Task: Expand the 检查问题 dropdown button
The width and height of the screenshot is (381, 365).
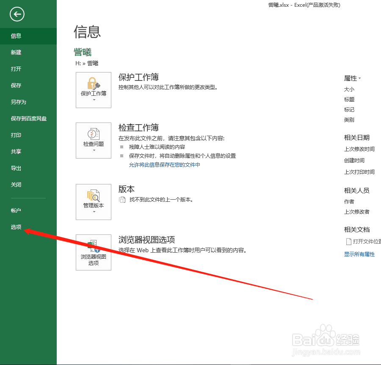Action: click(94, 141)
